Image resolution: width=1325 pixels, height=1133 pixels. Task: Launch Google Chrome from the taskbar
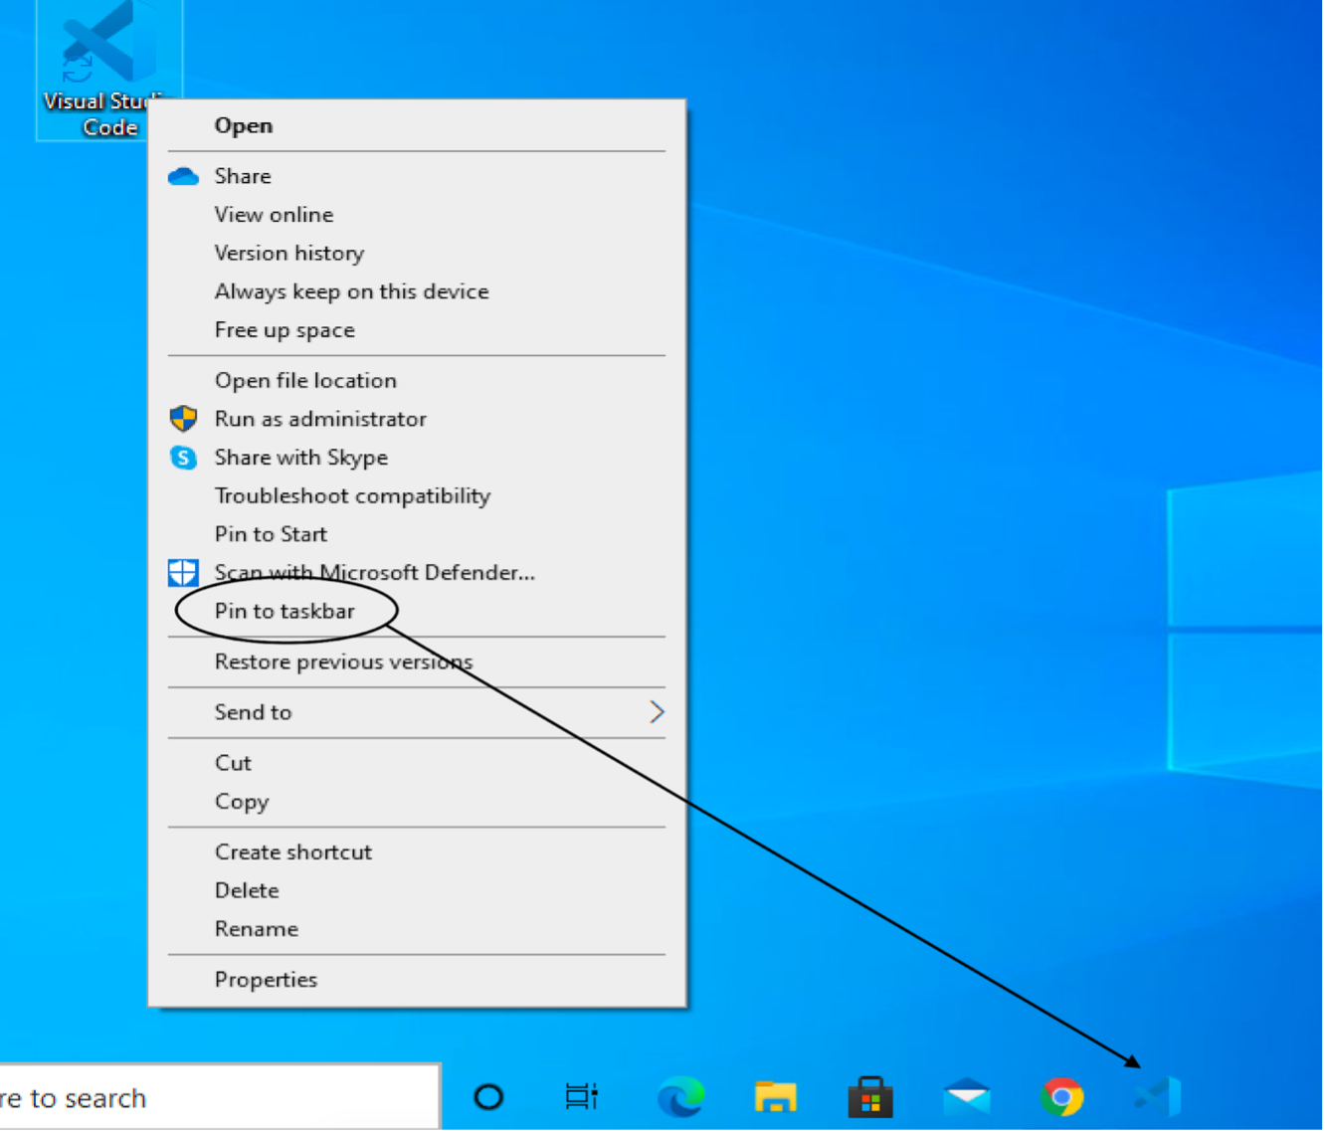(x=1061, y=1097)
